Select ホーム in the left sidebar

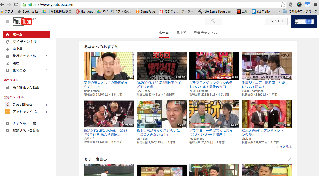(27, 34)
